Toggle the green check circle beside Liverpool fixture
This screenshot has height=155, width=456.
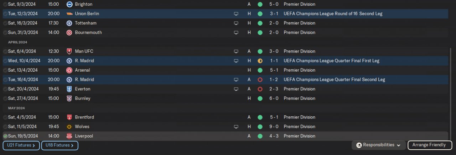point(5,136)
